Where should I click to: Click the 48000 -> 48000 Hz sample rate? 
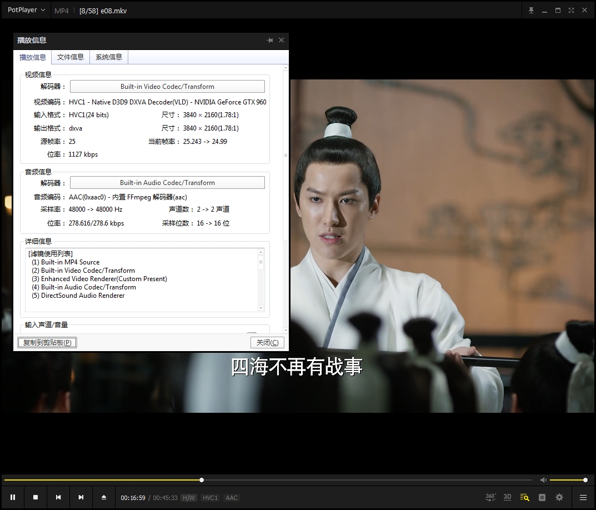click(96, 209)
